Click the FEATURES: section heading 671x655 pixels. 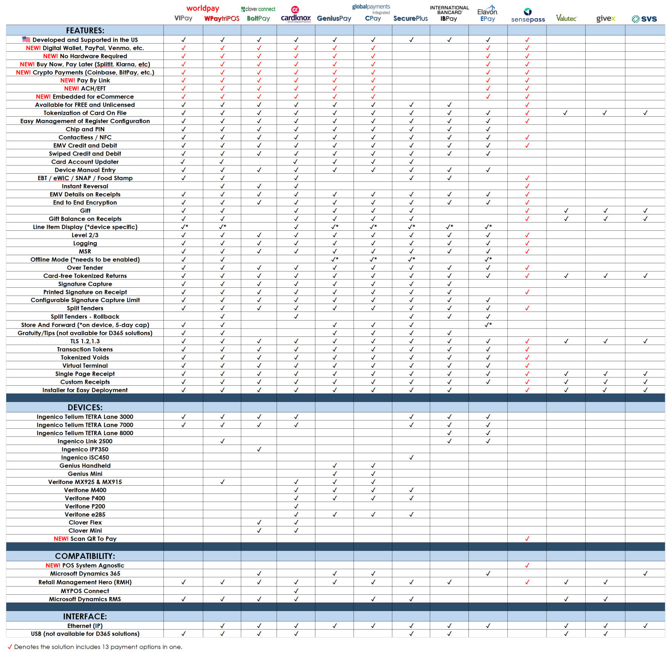[85, 31]
